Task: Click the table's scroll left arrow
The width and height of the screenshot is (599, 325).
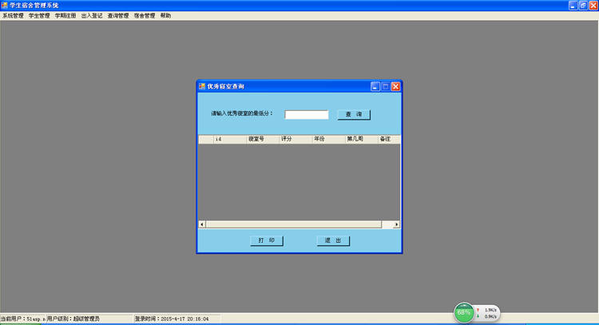Action: pyautogui.click(x=202, y=224)
